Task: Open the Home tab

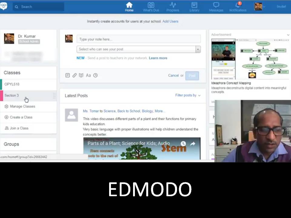Action: 129,7
